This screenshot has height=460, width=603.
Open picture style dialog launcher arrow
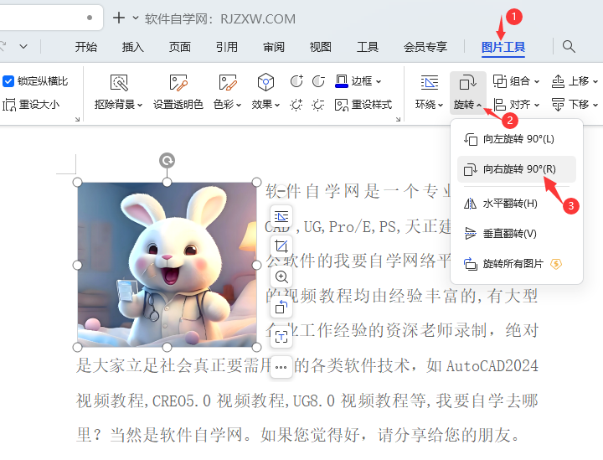(x=398, y=119)
